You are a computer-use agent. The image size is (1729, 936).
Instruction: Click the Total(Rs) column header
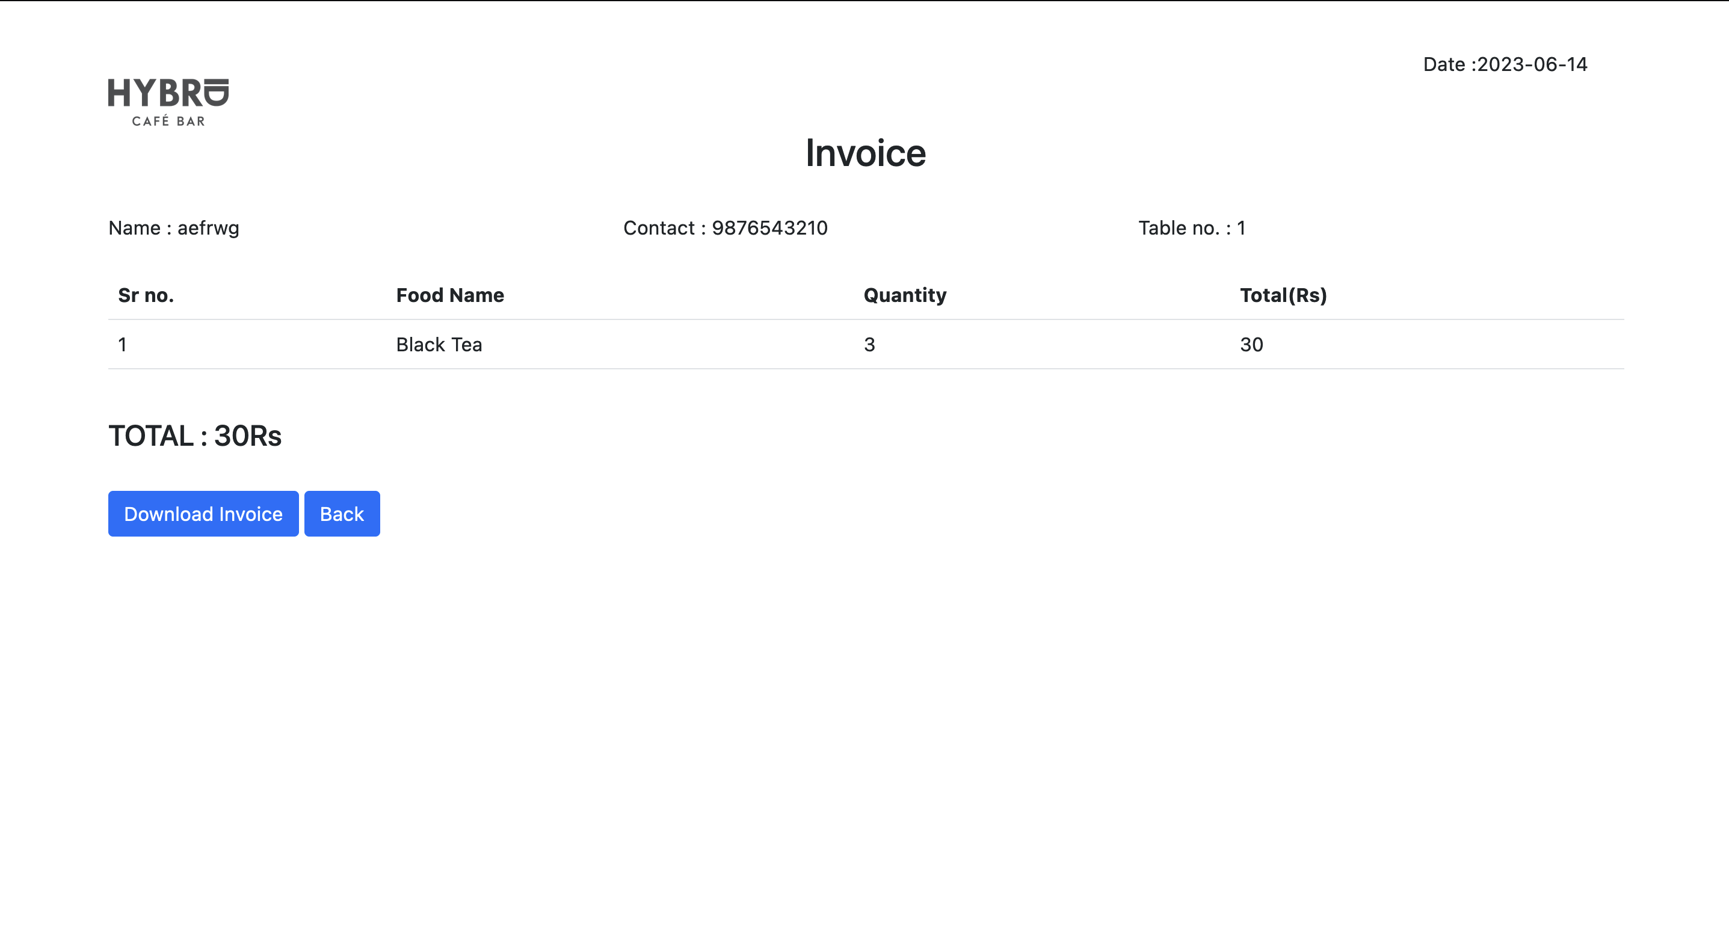pyautogui.click(x=1284, y=295)
